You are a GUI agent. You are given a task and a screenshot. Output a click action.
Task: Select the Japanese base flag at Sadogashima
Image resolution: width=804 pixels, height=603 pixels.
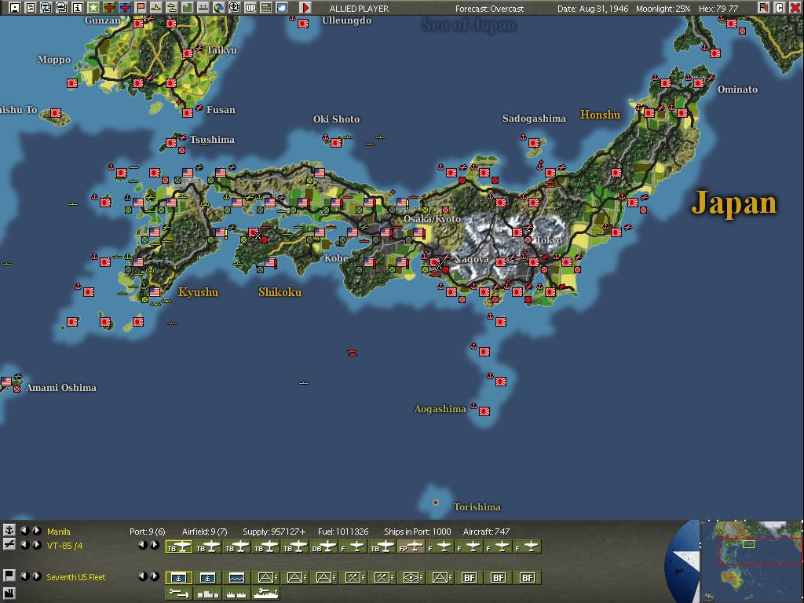pos(534,143)
